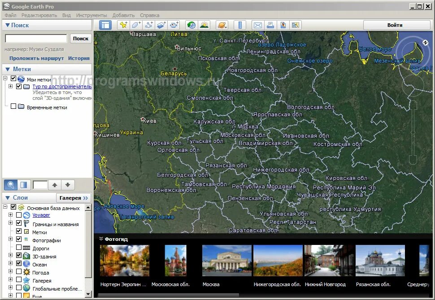
Task: Toggle Основная база данных checkbox
Action: point(13,207)
